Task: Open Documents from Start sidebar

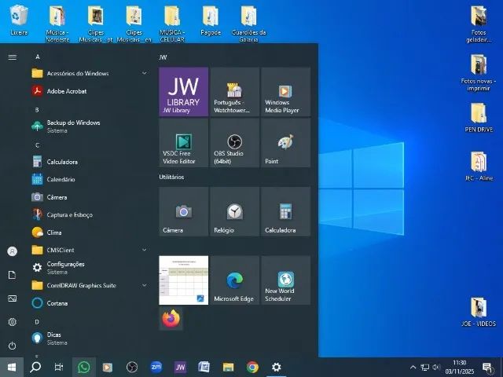Action: (13, 275)
